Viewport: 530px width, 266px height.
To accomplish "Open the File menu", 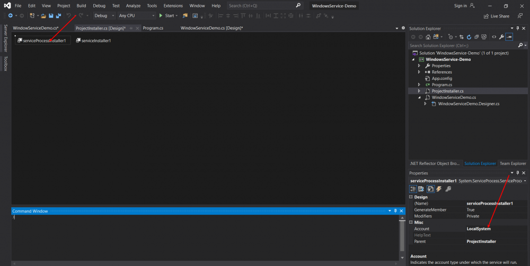I will tap(18, 6).
